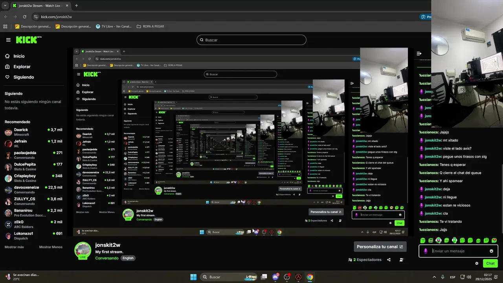Open recommended channel DulcePepita
The image size is (503, 283).
[x=33, y=167]
